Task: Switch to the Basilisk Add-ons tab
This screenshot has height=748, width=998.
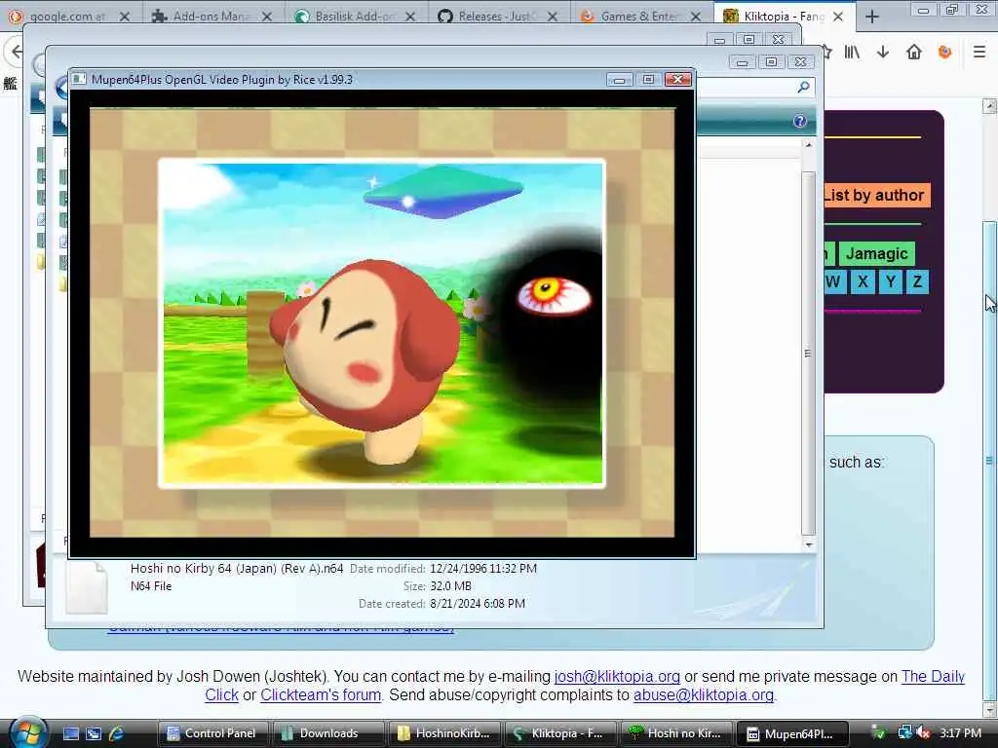Action: point(354,17)
